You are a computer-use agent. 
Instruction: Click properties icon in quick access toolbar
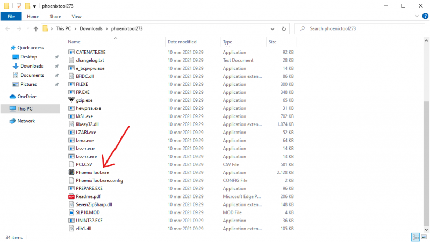pos(19,6)
